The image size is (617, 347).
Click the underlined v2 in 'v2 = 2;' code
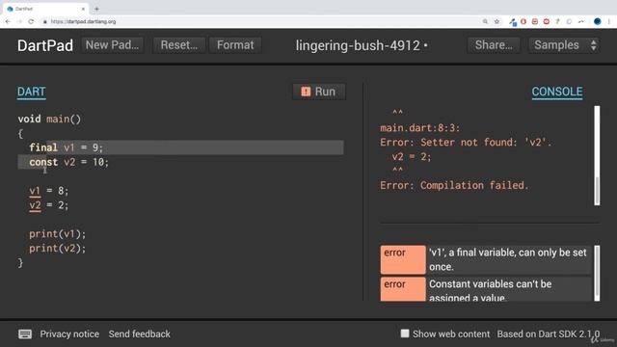click(x=35, y=205)
